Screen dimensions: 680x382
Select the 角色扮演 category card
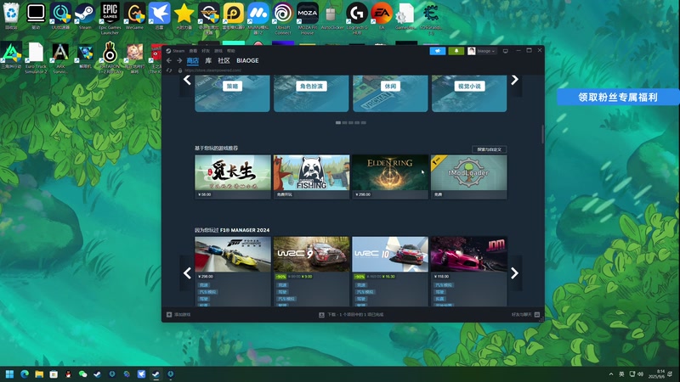tap(311, 93)
